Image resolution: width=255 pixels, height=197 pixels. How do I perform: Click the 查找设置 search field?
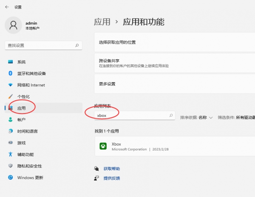43,45
